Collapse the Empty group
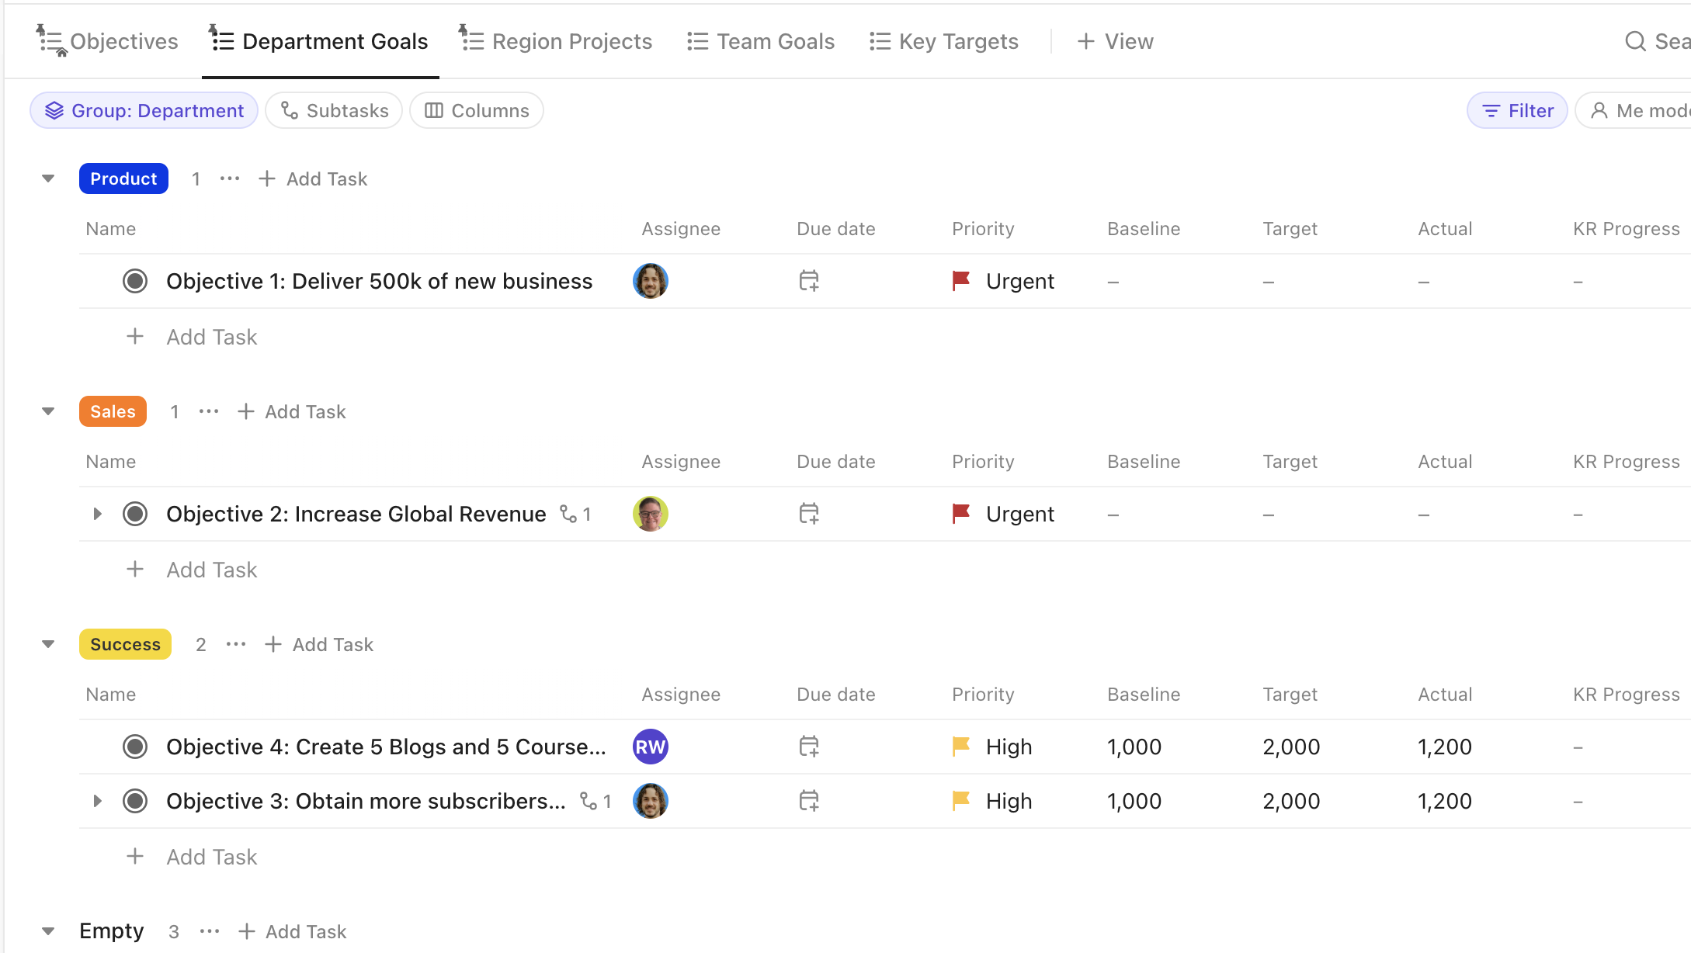The height and width of the screenshot is (953, 1691). click(48, 930)
